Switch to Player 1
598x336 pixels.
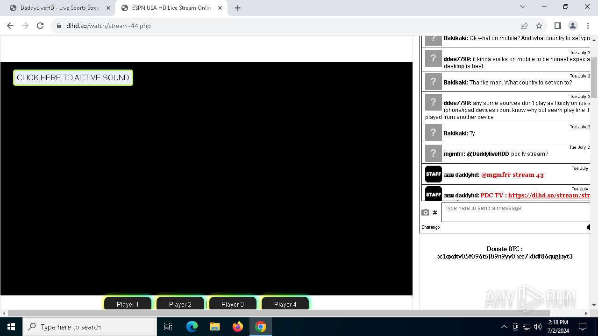128,304
